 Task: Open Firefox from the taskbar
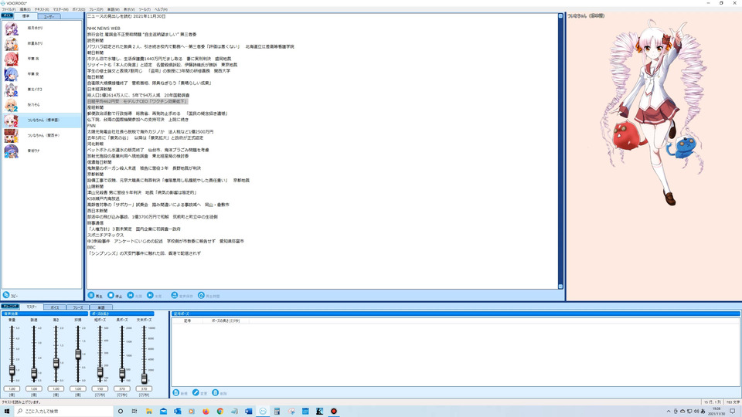pos(206,412)
